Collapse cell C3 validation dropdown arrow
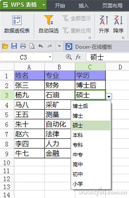The image size is (129, 198). (109, 96)
